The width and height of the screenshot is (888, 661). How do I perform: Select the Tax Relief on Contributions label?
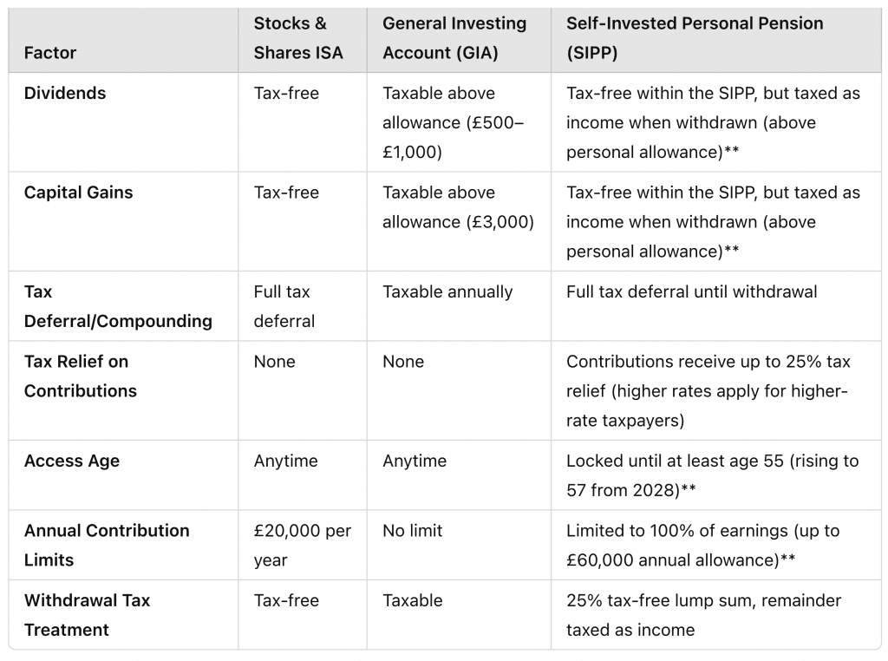(80, 376)
